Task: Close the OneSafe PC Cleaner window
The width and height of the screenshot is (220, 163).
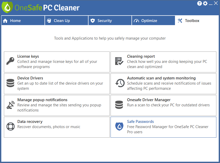Action: tap(216, 3)
